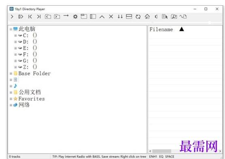Click SPACE in the status bar
Image resolution: width=225 pixels, height=159 pixels.
pos(169,157)
